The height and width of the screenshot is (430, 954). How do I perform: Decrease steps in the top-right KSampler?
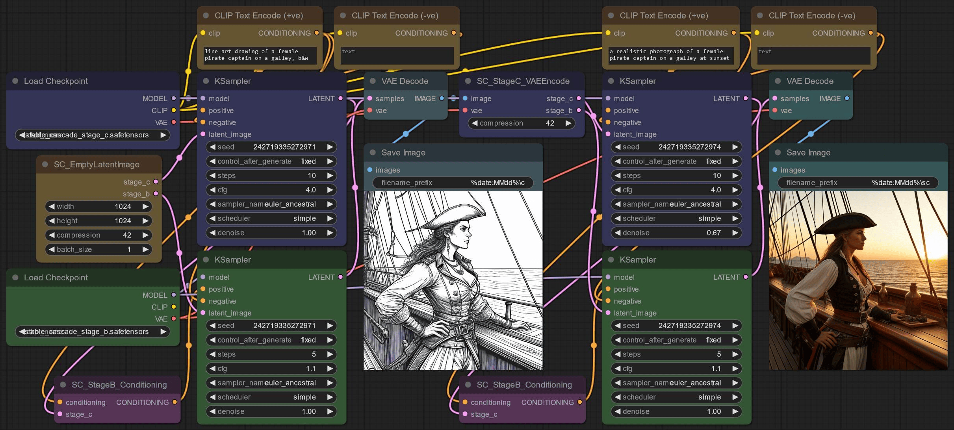618,176
